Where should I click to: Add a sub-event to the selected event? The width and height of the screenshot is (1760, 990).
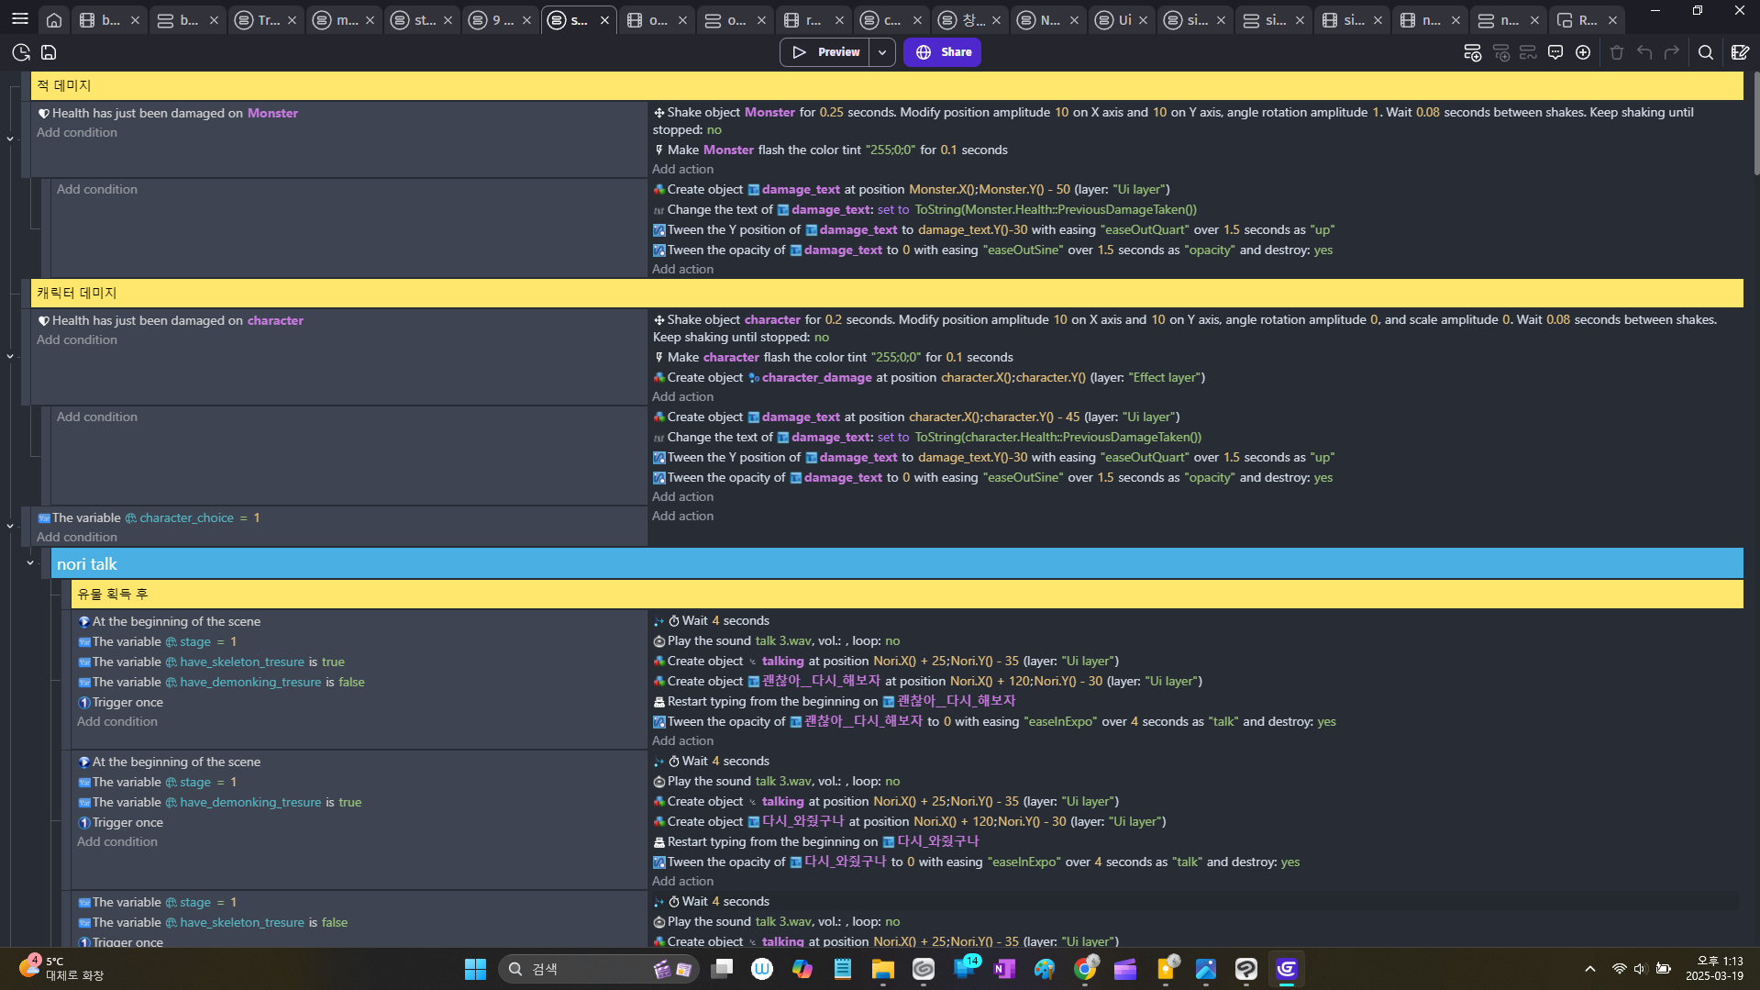pyautogui.click(x=1500, y=52)
